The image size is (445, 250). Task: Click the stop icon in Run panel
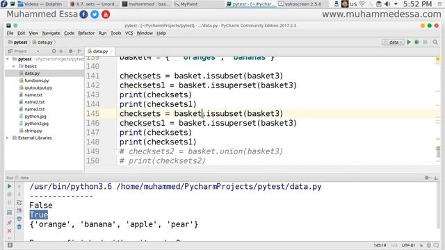[9, 194]
